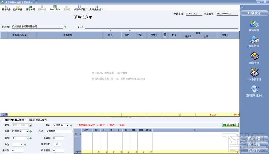Click the 款号 ellipsis browse button
Image resolution: width=269 pixels, height=154 pixels.
point(30,125)
